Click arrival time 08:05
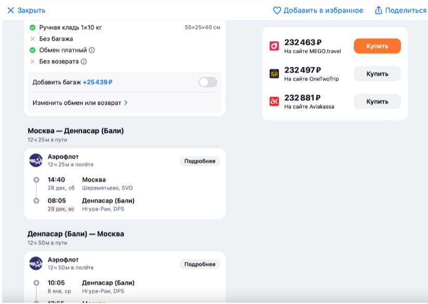The width and height of the screenshot is (428, 304). (57, 201)
